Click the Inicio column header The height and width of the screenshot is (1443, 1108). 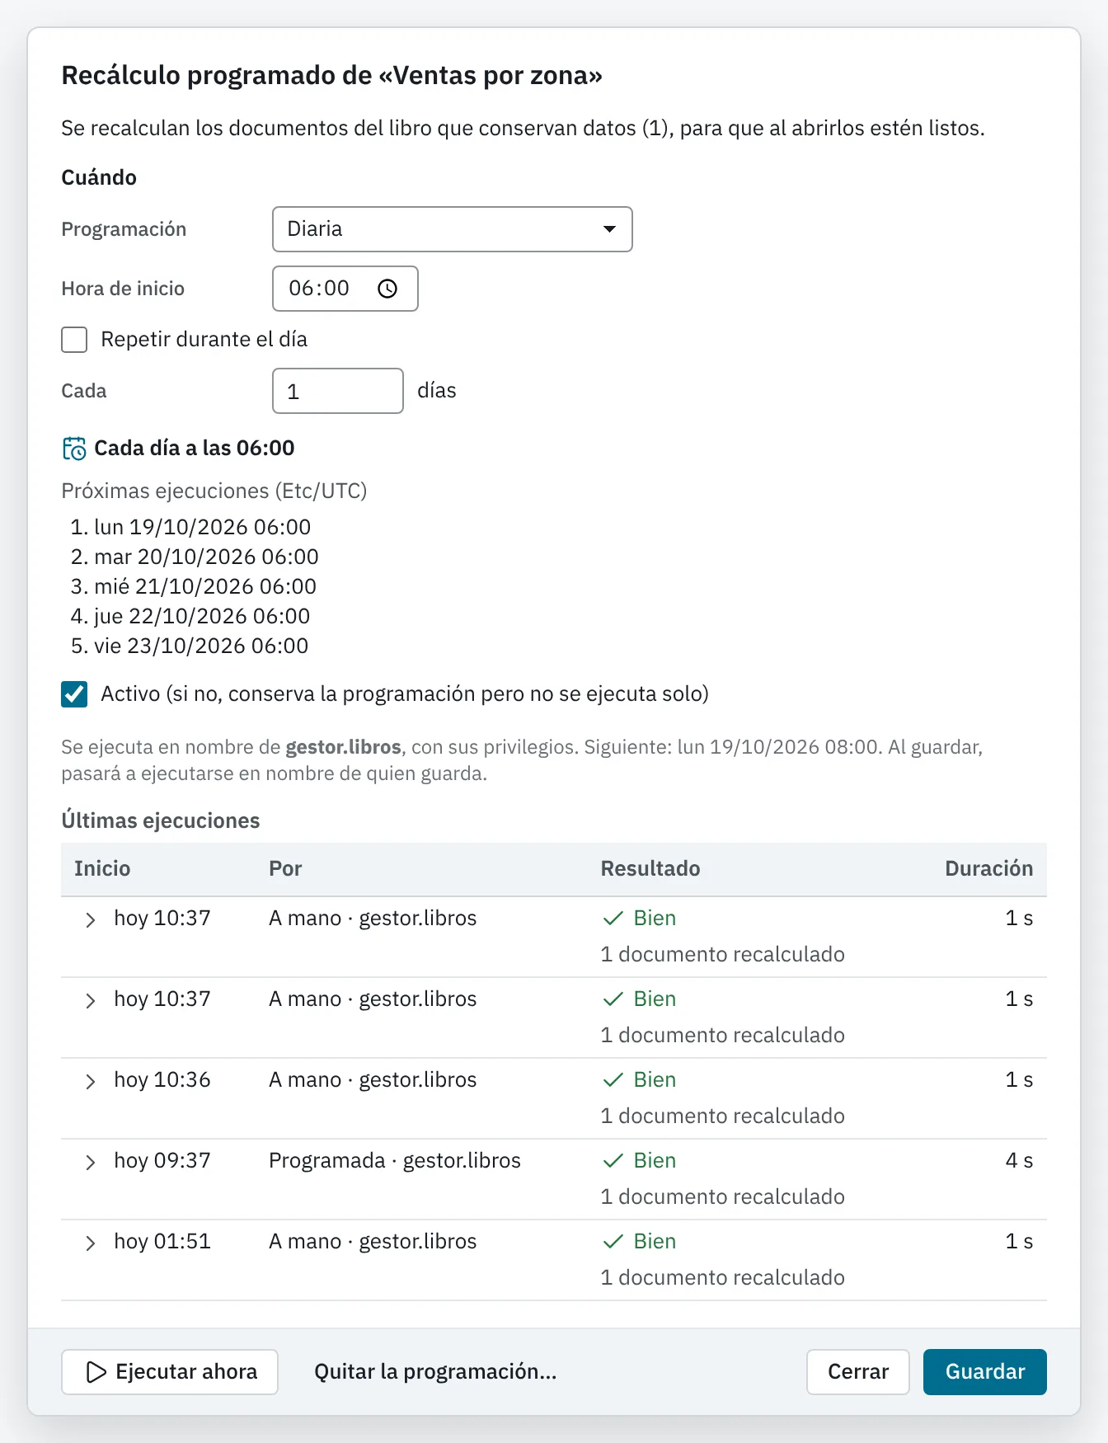tap(102, 869)
